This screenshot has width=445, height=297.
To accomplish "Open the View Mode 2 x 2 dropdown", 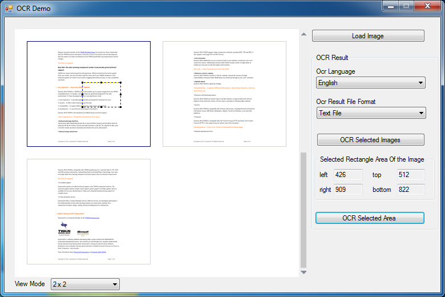I will (x=85, y=284).
